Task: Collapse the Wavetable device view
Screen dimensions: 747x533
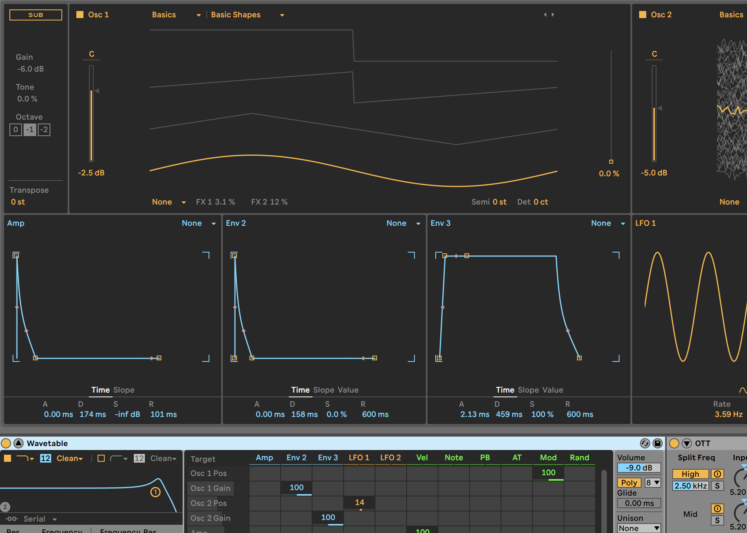Action: 18,443
